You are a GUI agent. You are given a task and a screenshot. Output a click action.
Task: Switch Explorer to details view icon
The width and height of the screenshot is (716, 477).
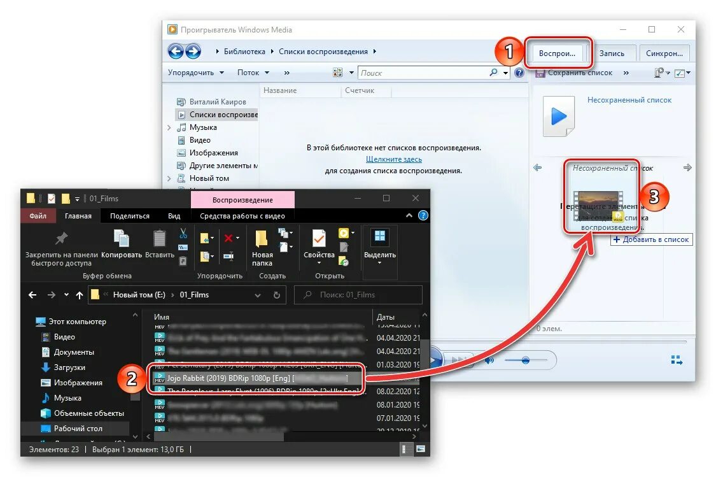point(404,449)
